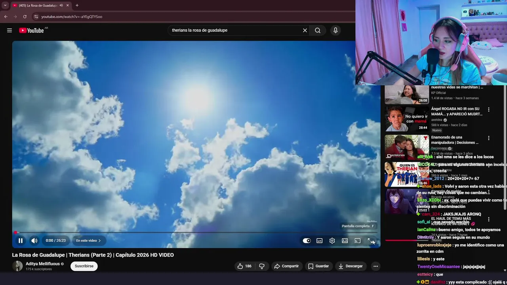Save video with Guardar button
Screen dimensions: 507x285
pyautogui.click(x=319, y=266)
